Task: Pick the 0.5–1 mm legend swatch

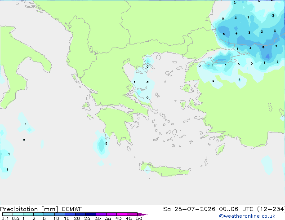Action: [x=18, y=214]
